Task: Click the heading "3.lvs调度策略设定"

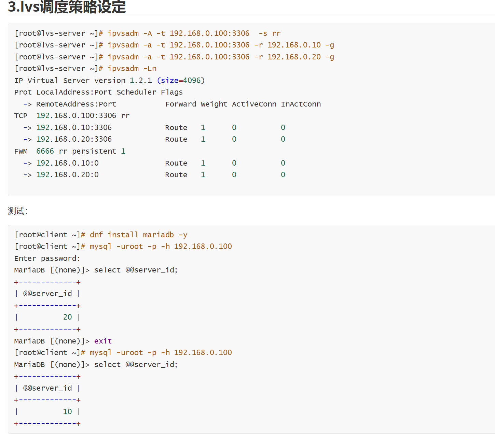Action: (x=67, y=7)
